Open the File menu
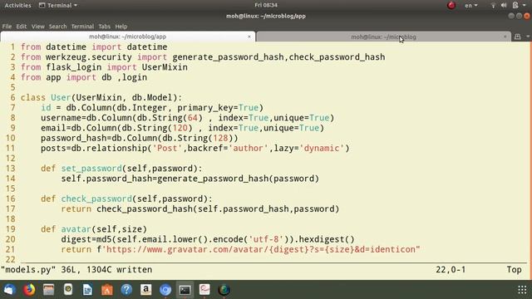 7,27
